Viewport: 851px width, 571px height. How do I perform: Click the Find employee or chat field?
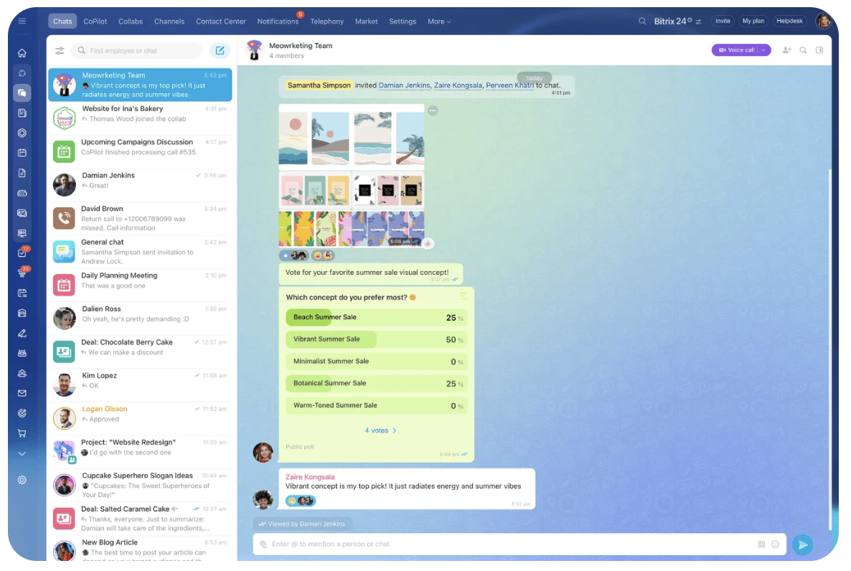point(140,51)
